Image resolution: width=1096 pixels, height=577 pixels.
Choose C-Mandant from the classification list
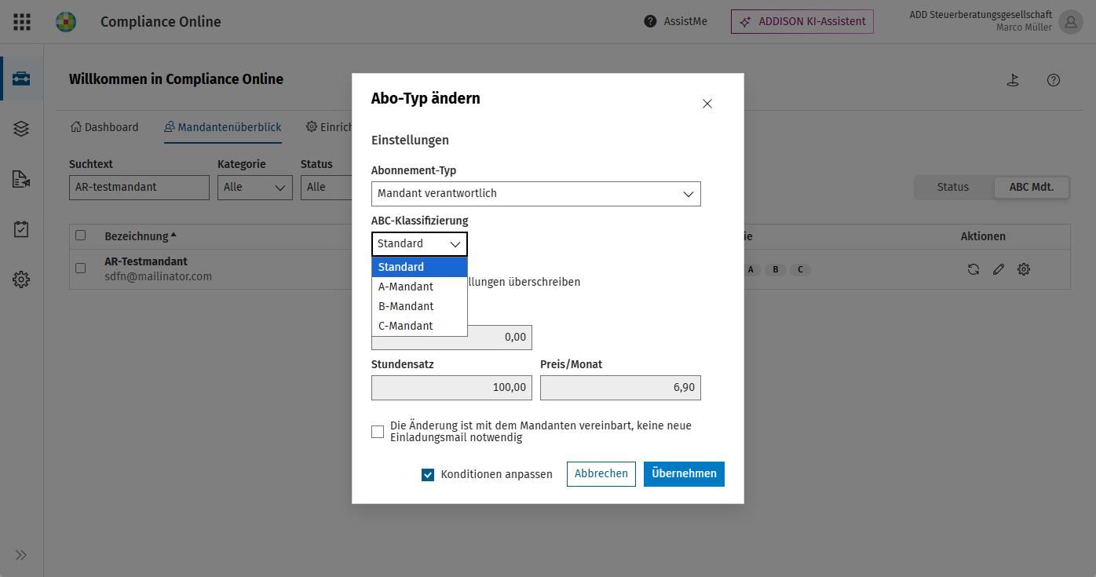tap(419, 326)
